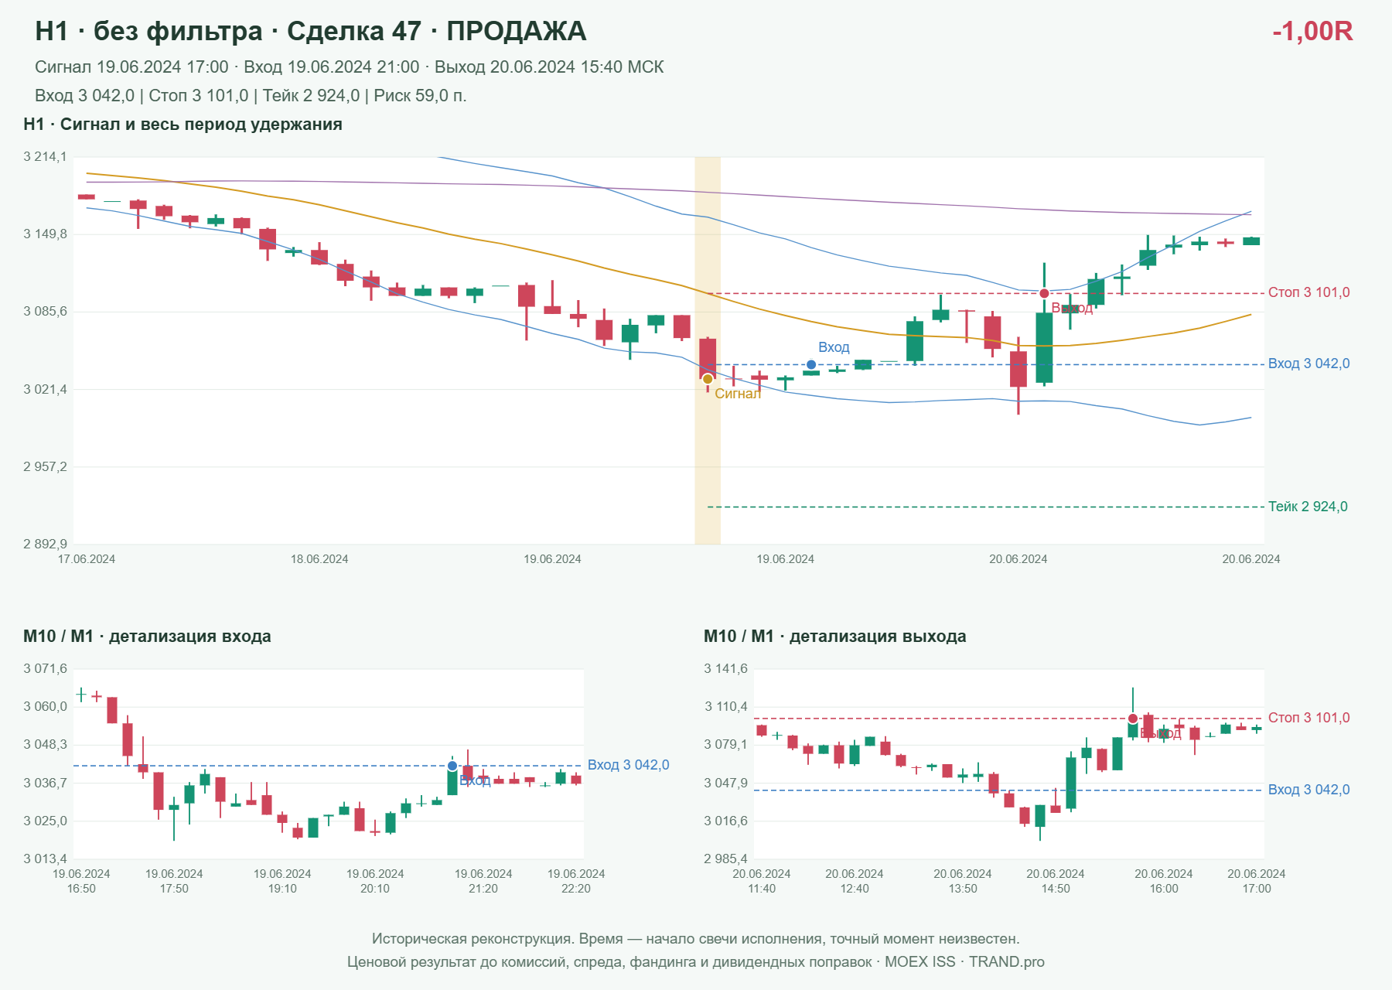Click the blue entry dot in the entry detail chart
Screen dimensions: 1392x990
pyautogui.click(x=452, y=766)
